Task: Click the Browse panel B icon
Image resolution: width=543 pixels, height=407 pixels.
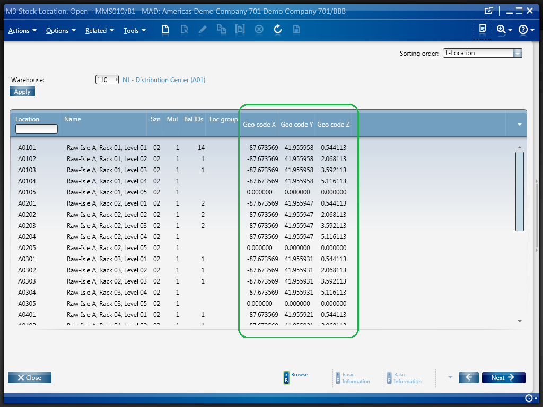Action: (286, 377)
